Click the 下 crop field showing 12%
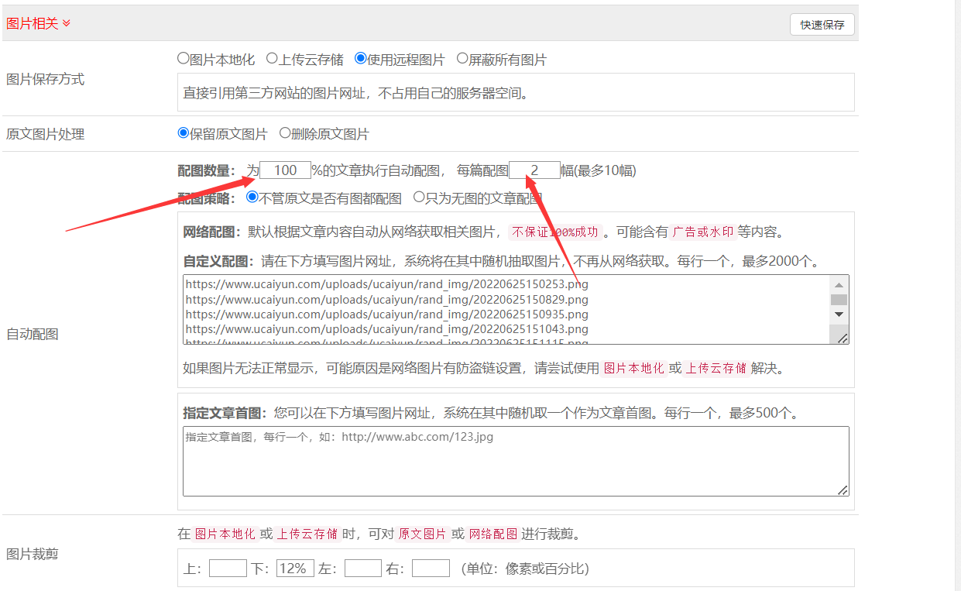 [295, 569]
